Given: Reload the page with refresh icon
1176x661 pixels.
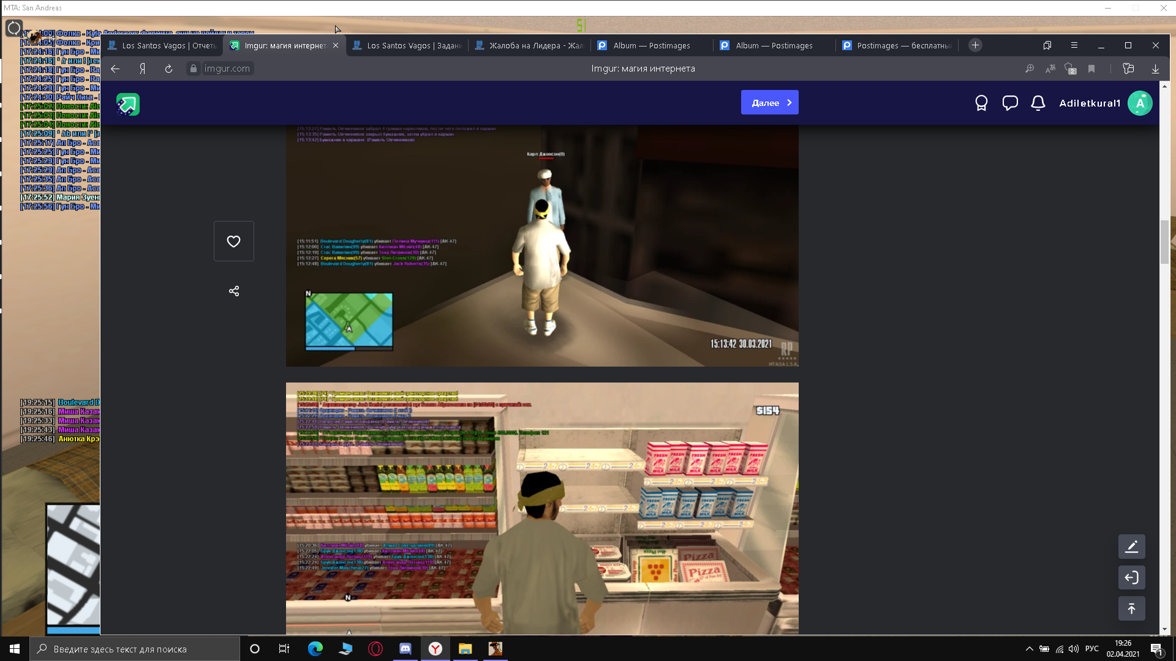Looking at the screenshot, I should pyautogui.click(x=168, y=69).
